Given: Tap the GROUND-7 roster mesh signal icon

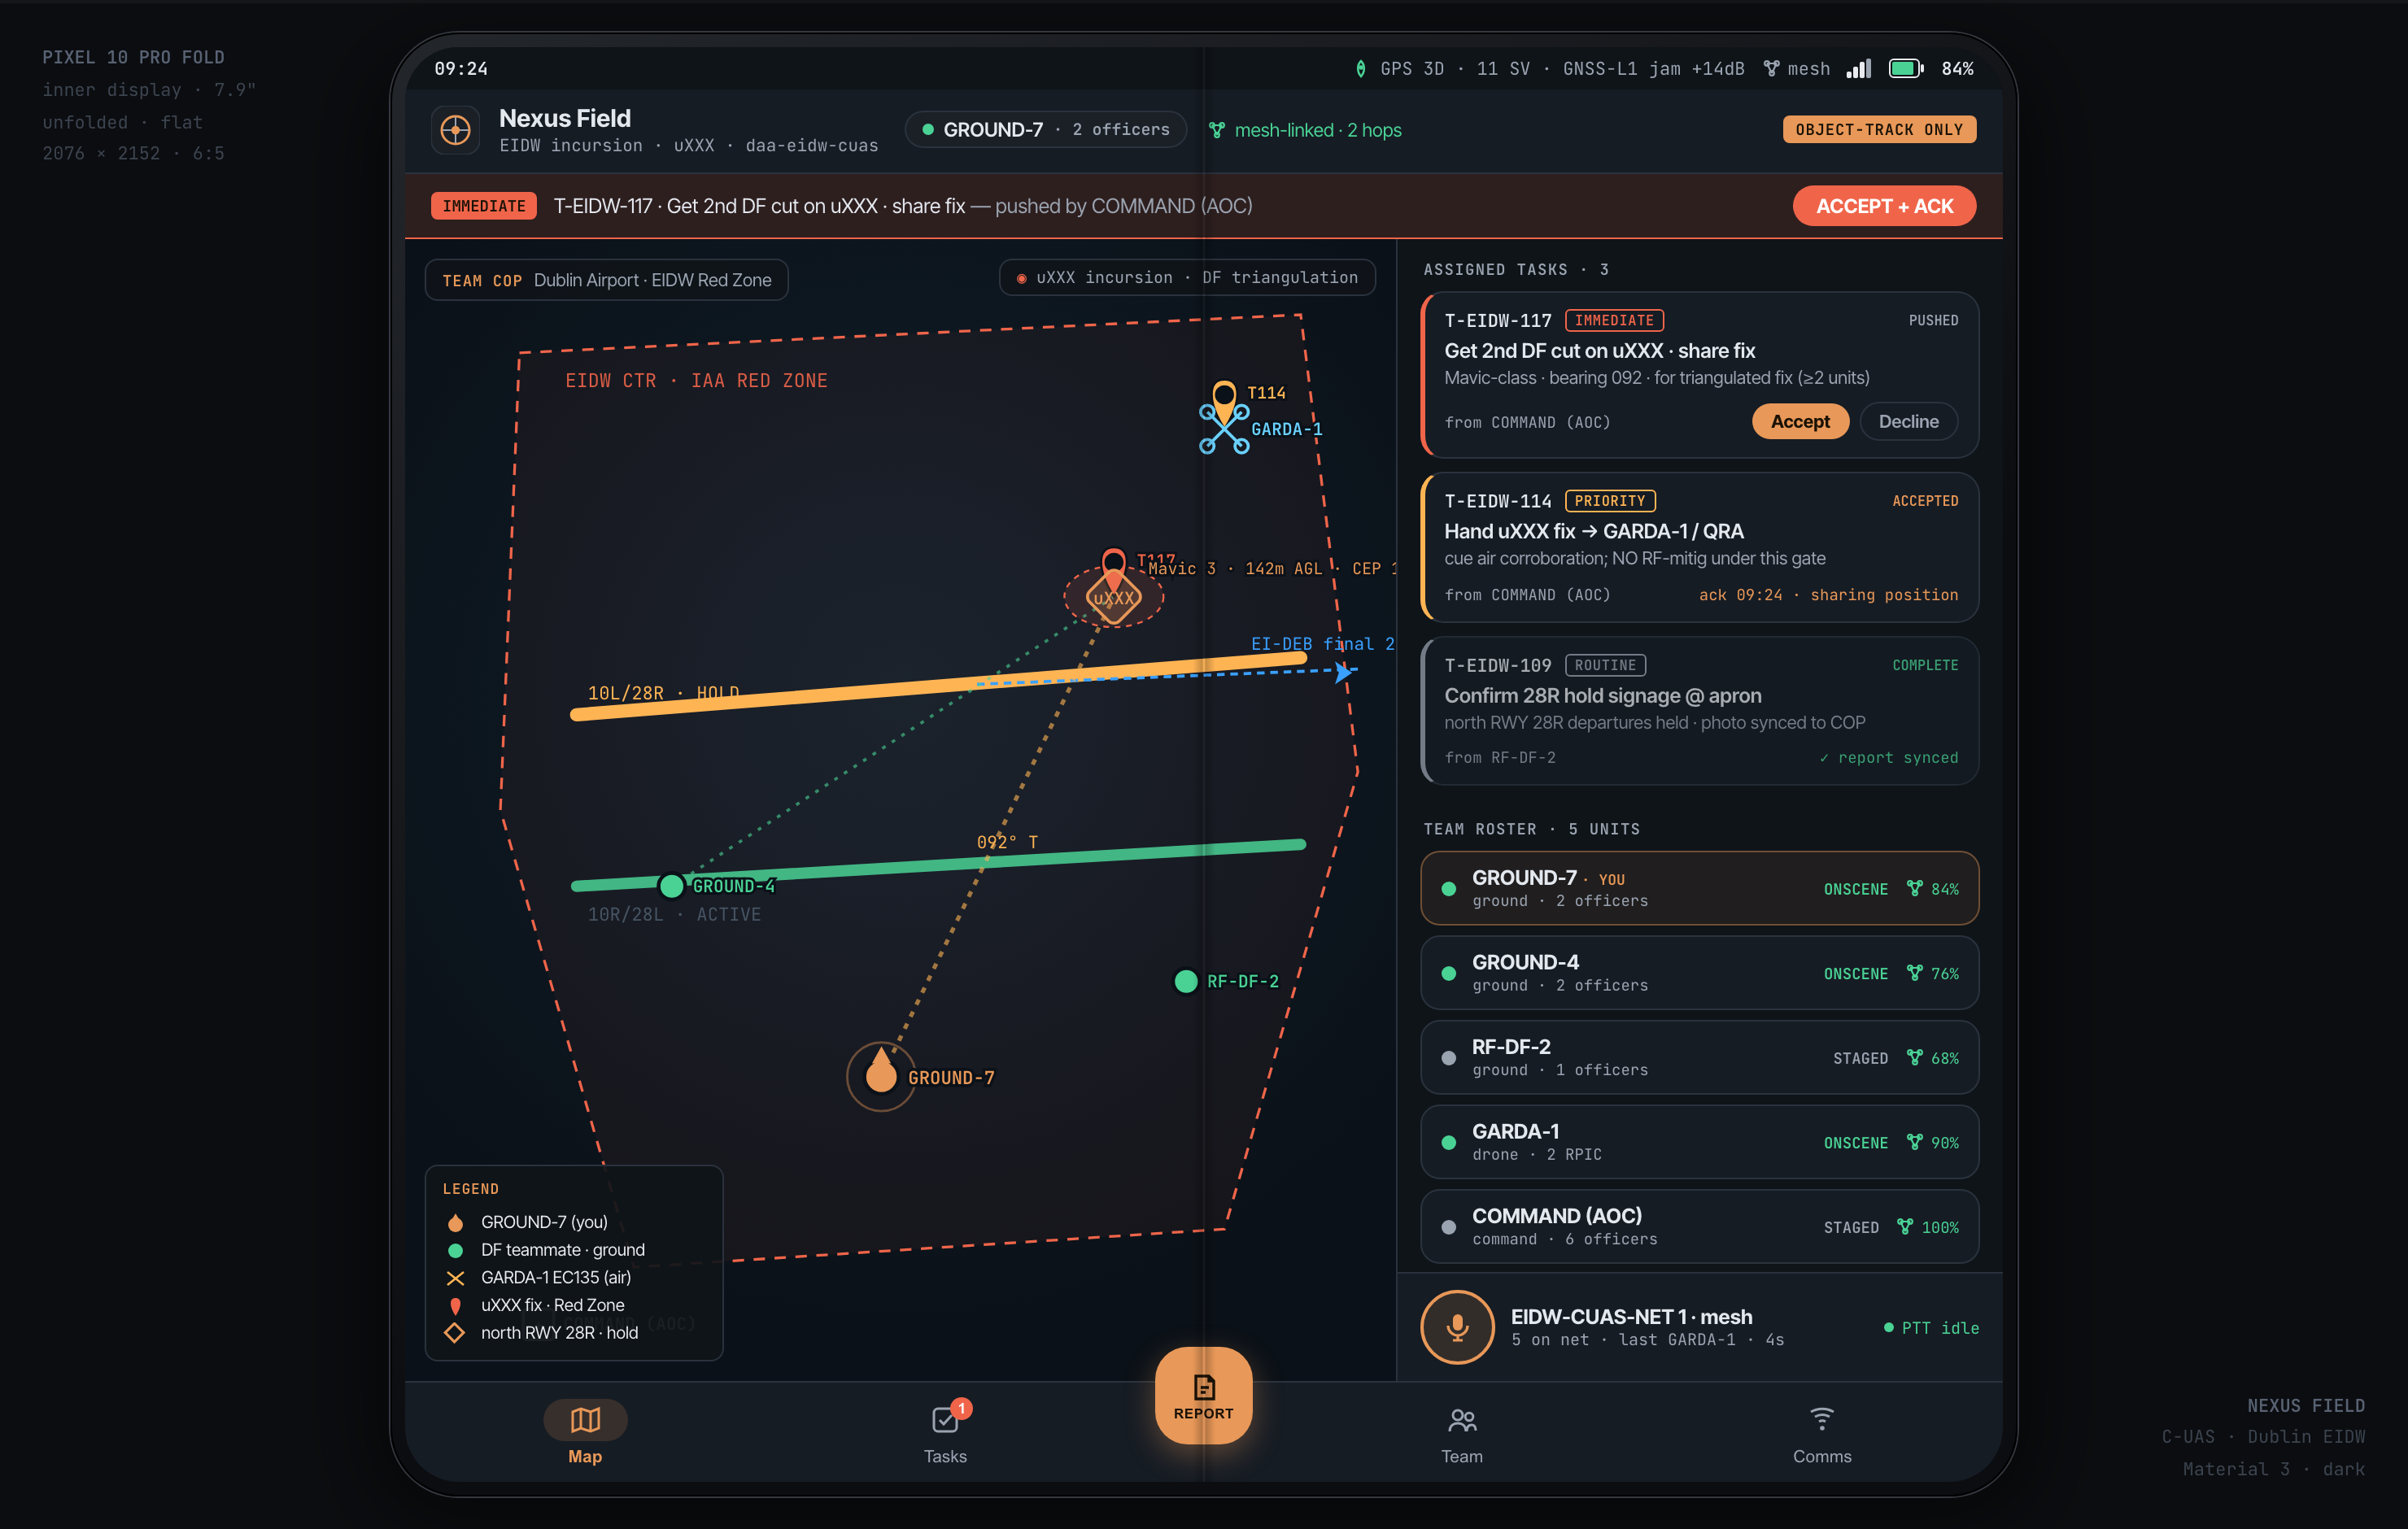Looking at the screenshot, I should pos(1914,888).
